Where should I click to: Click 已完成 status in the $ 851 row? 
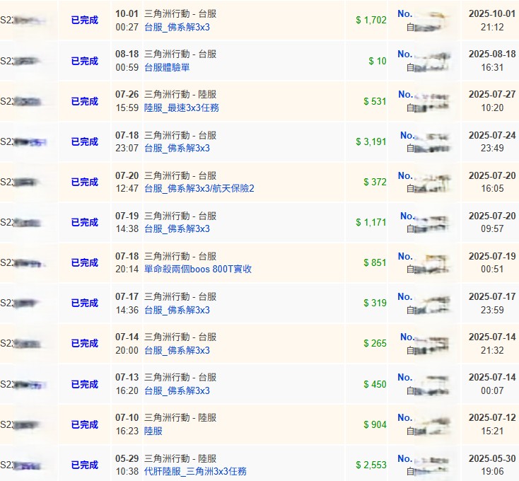[x=85, y=262]
